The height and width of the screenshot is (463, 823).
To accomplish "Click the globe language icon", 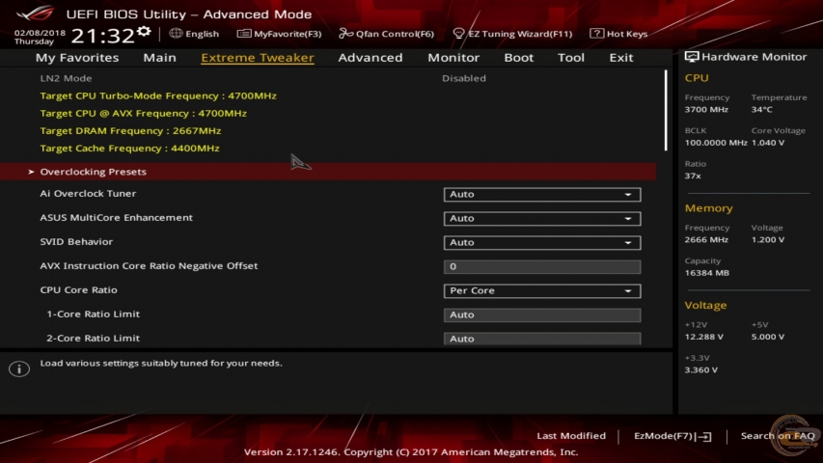I will pyautogui.click(x=176, y=33).
